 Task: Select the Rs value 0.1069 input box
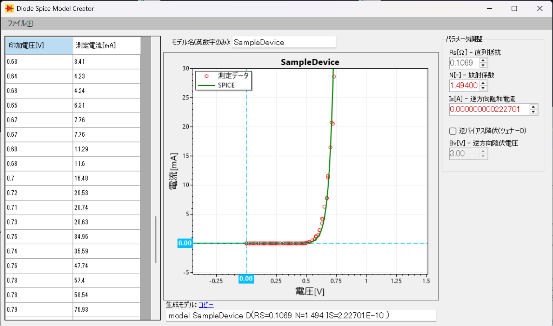pyautogui.click(x=464, y=63)
